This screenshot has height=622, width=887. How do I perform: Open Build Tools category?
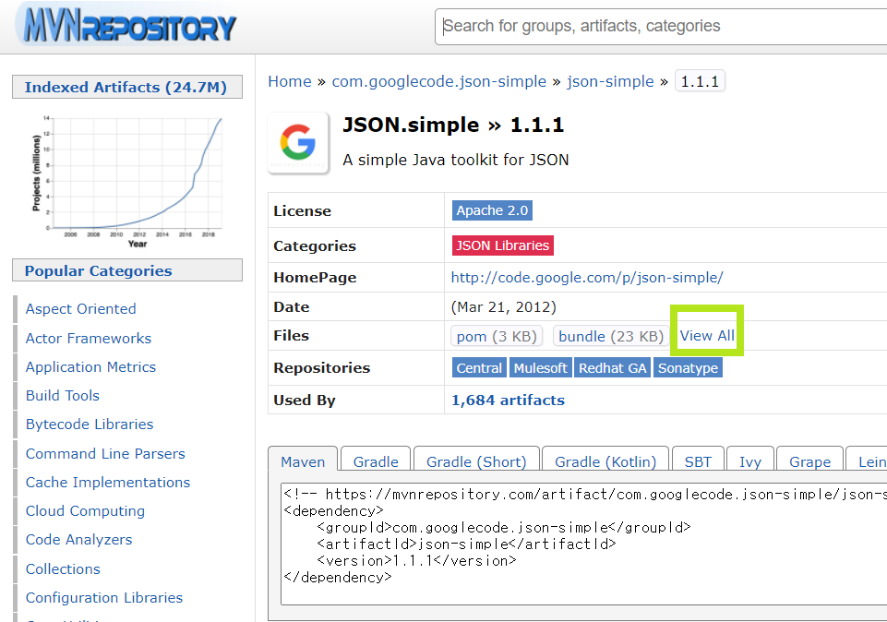click(x=63, y=395)
